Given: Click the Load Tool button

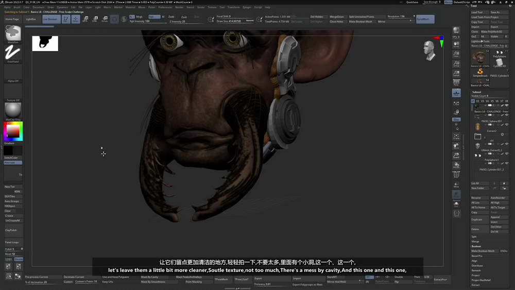Looking at the screenshot, I should (x=479, y=12).
